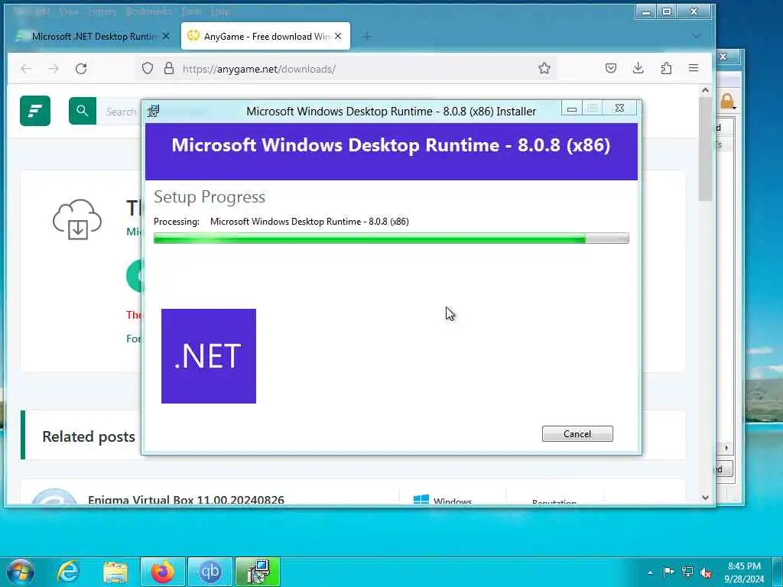Open the Firefox hamburger application menu
Viewport: 783px width, 587px height.
tap(694, 68)
